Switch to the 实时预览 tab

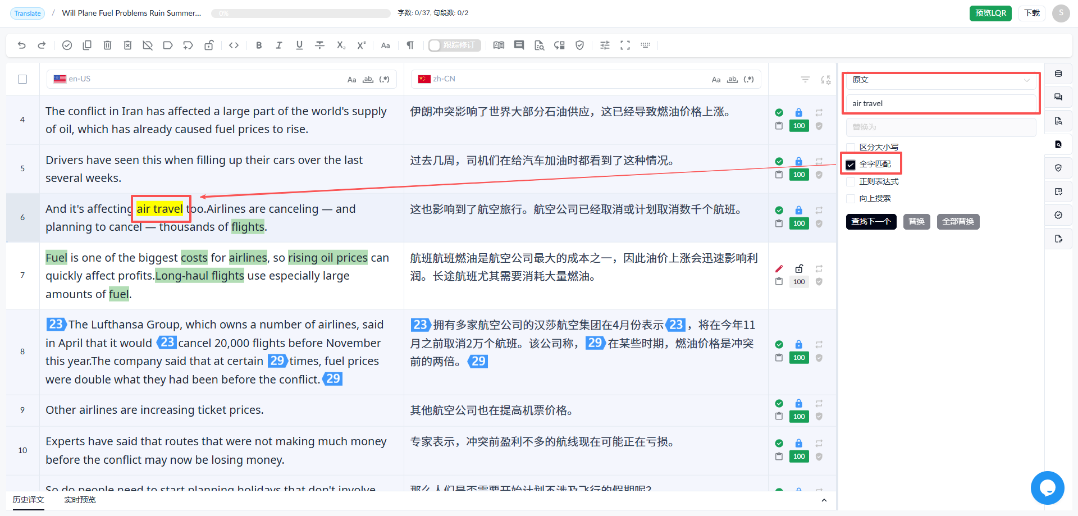tap(80, 500)
